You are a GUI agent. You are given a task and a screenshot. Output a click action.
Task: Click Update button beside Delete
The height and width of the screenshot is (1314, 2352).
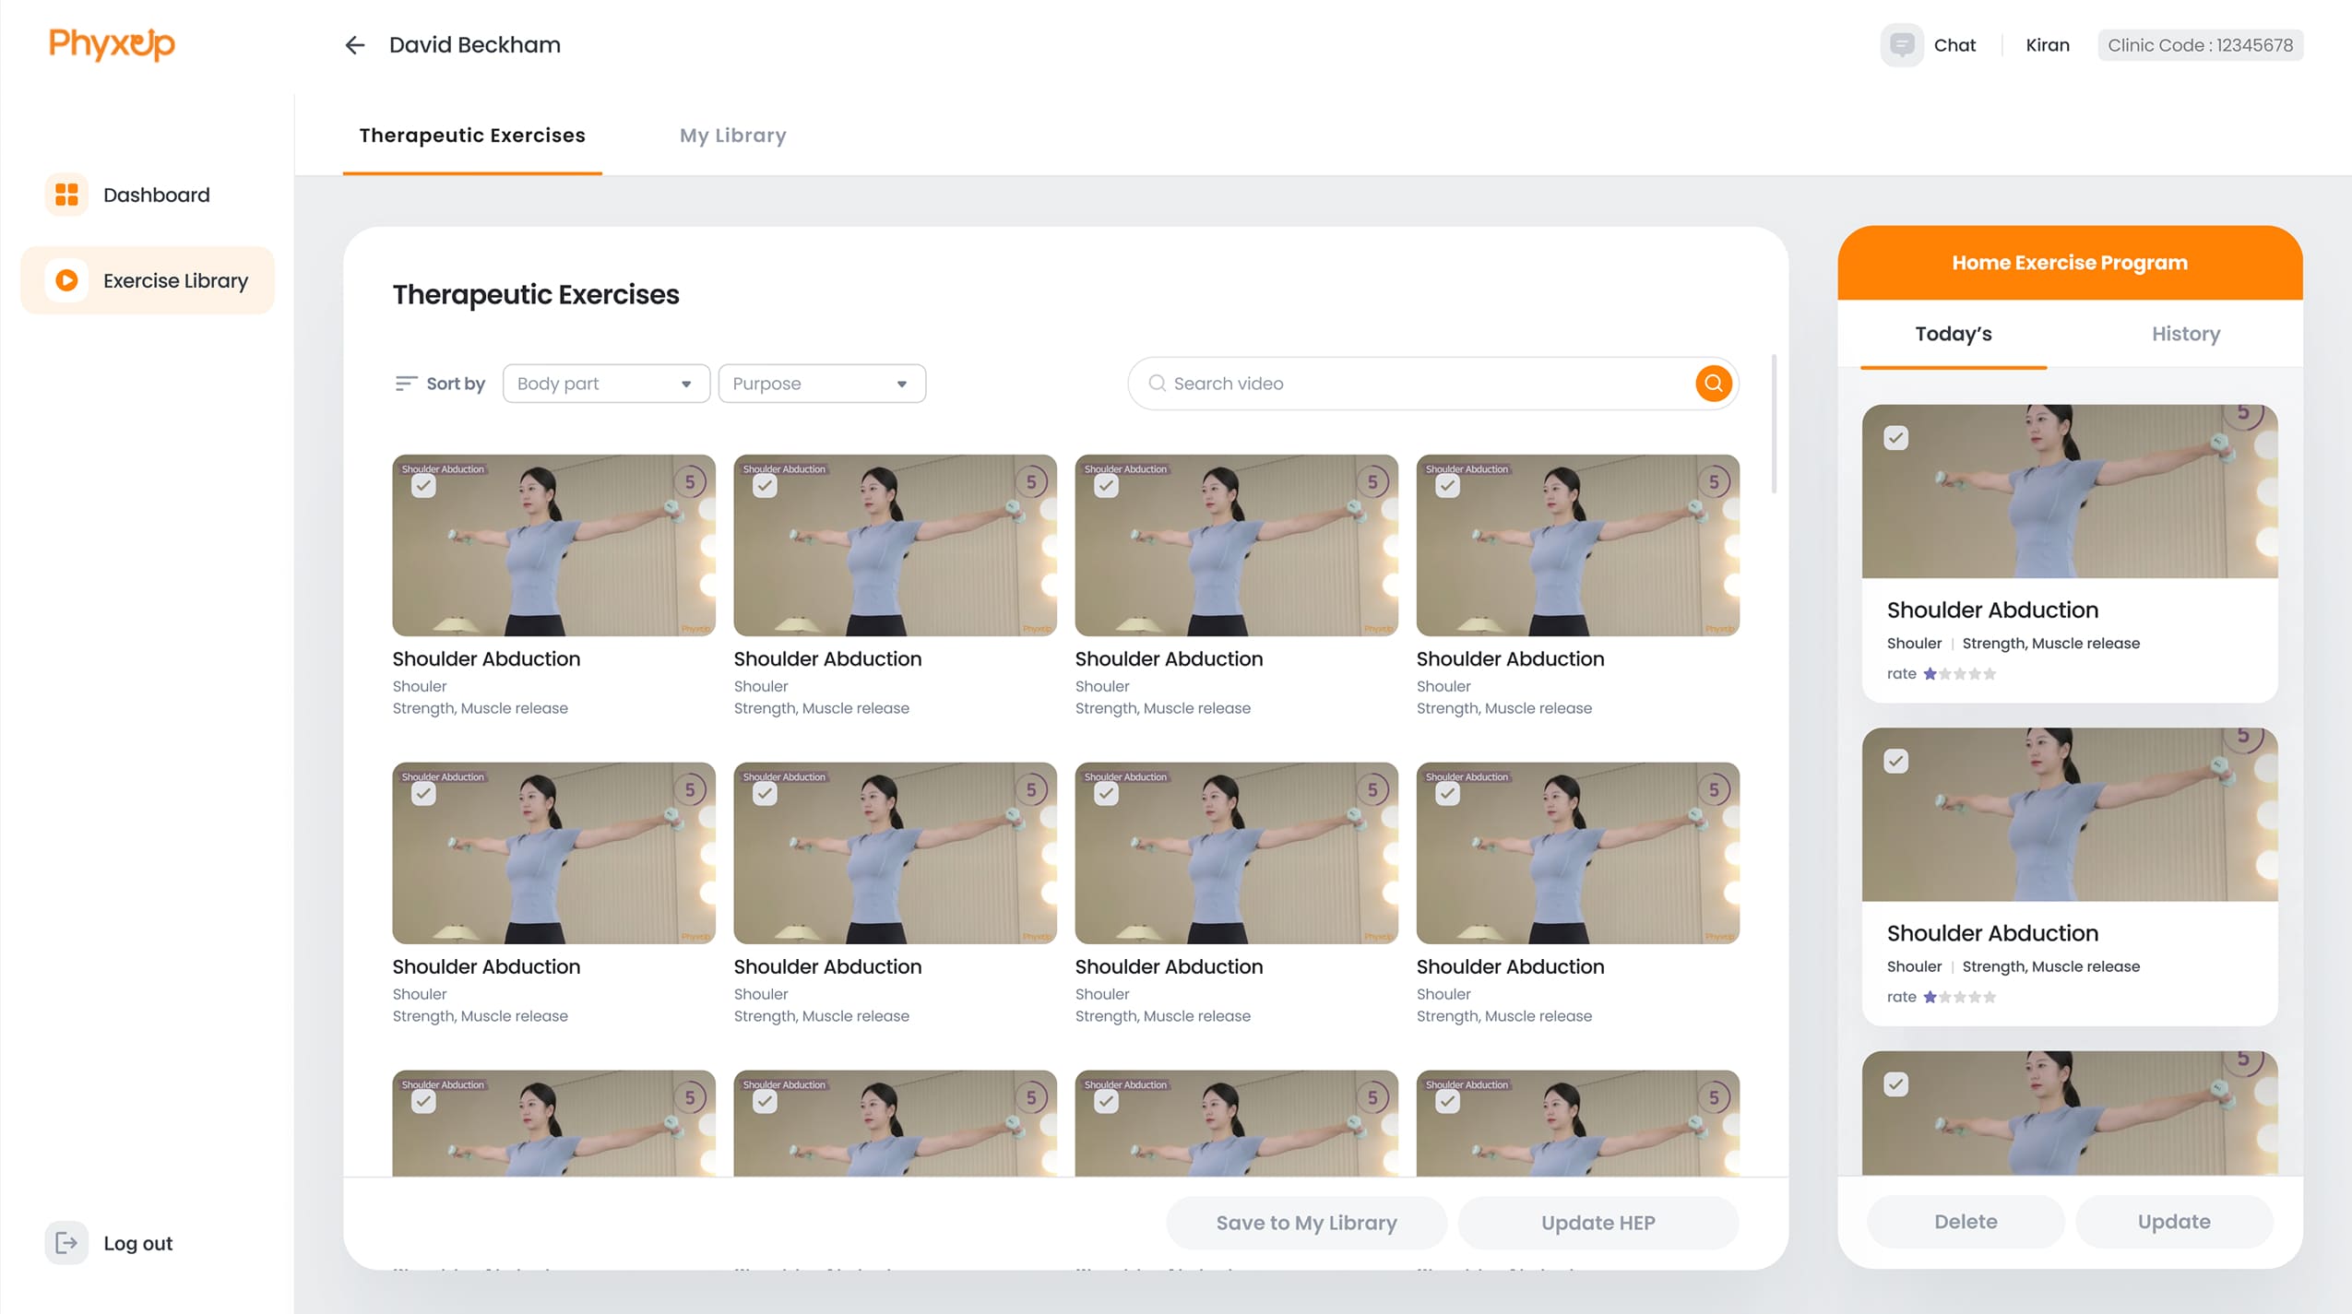(x=2174, y=1222)
